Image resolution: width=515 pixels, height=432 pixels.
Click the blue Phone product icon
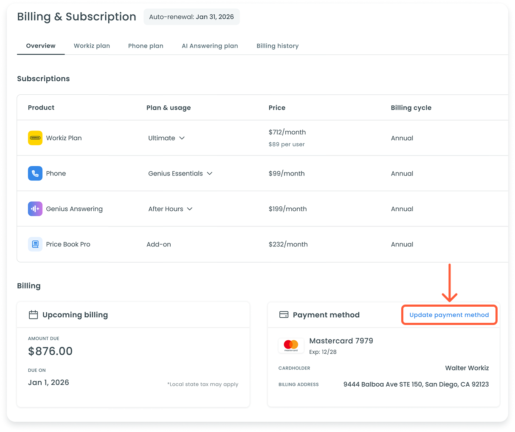click(x=35, y=173)
